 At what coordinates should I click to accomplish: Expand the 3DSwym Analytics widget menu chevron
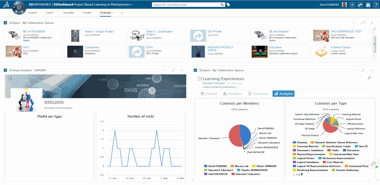(x=182, y=70)
